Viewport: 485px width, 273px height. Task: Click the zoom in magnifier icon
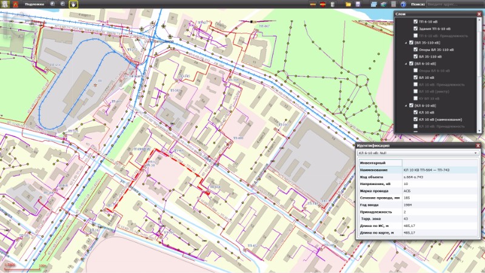pos(53,4)
